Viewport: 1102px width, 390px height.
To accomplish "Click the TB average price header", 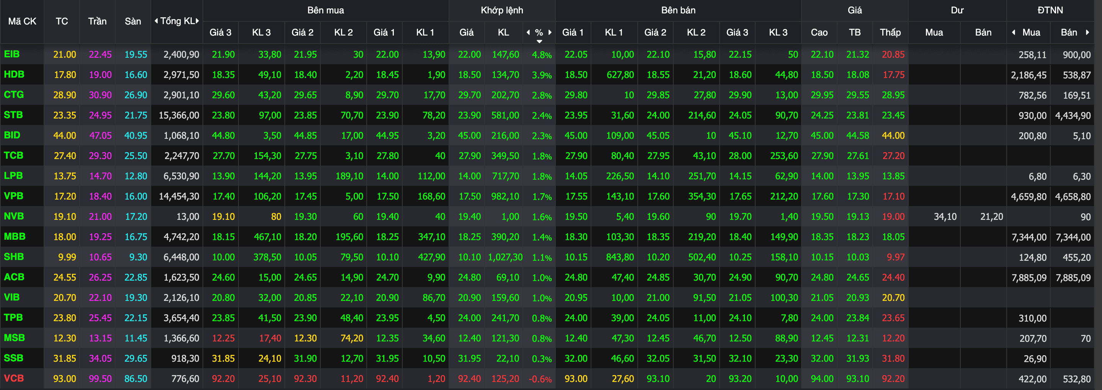I will coord(854,32).
